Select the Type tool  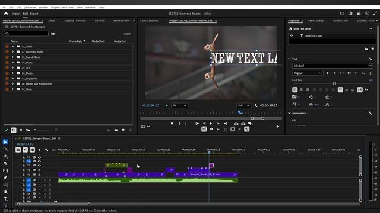click(x=5, y=199)
